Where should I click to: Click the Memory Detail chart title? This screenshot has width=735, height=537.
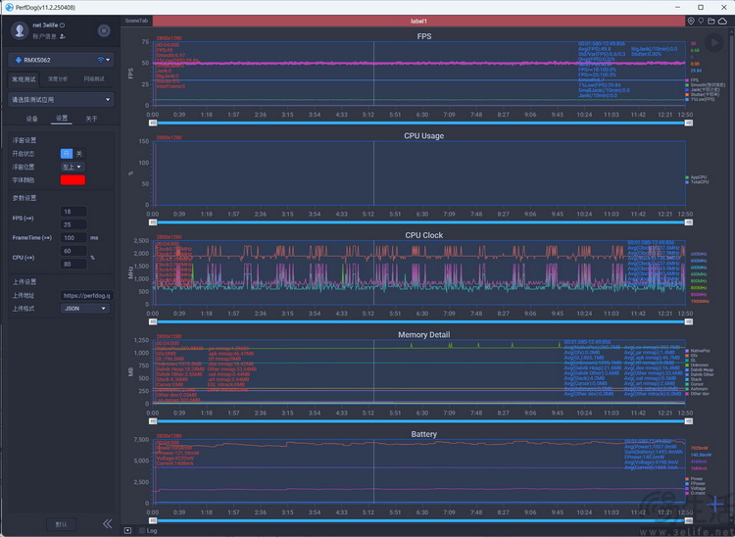[x=423, y=334]
